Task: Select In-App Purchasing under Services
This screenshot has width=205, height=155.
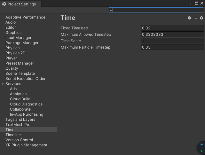Action: [x=27, y=114]
